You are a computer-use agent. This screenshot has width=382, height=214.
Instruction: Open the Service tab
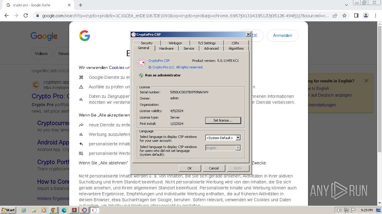click(189, 48)
